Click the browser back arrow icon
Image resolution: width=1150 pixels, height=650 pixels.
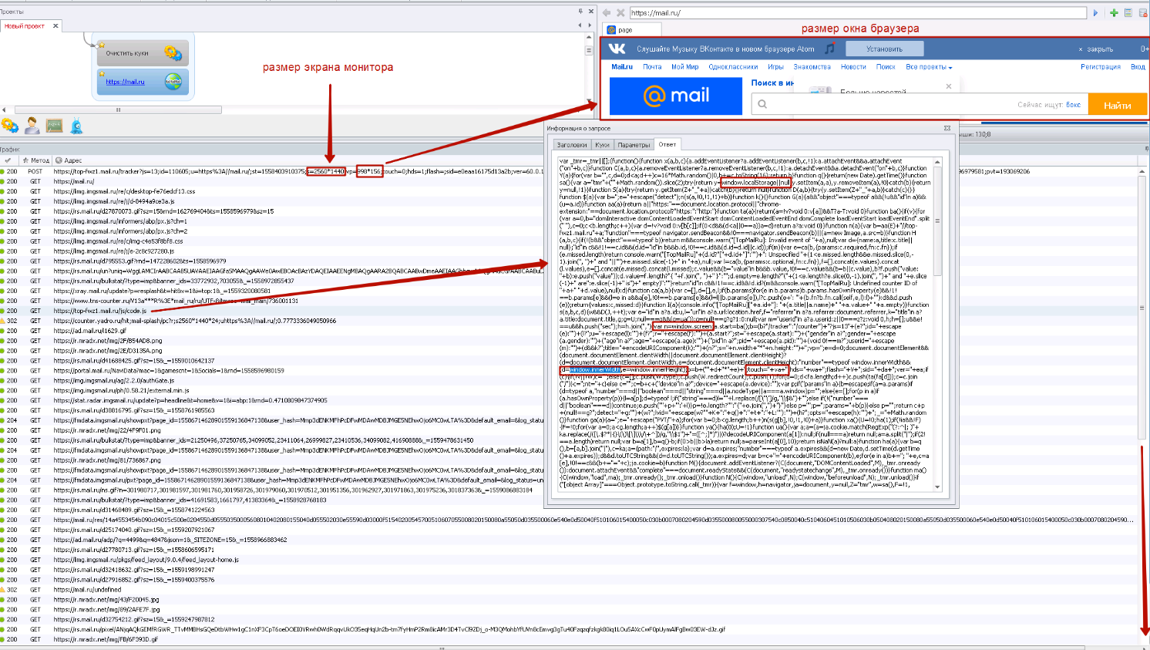(607, 12)
